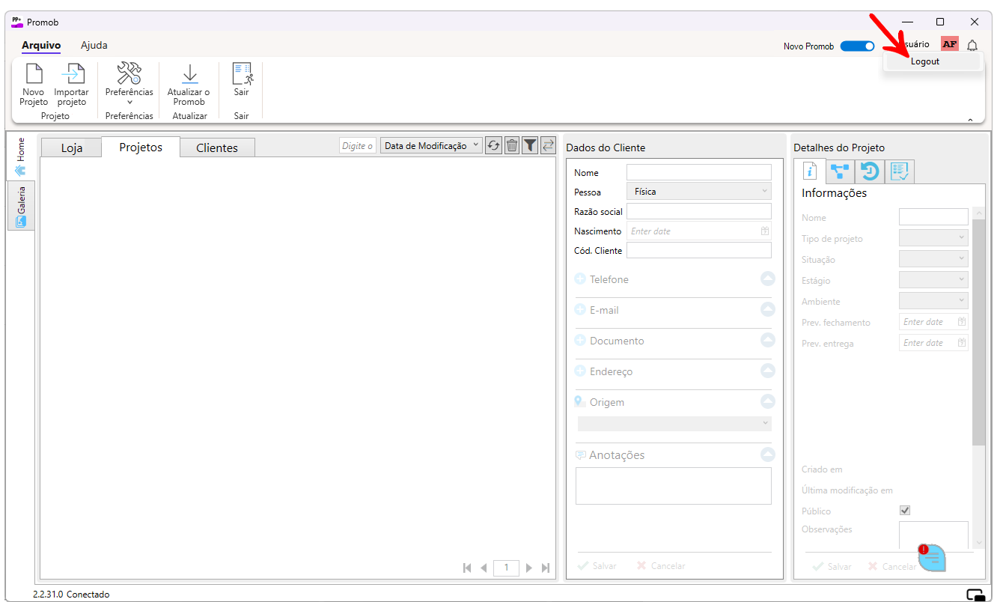Click the filter funnel icon
This screenshot has height=602, width=994.
pyautogui.click(x=530, y=146)
